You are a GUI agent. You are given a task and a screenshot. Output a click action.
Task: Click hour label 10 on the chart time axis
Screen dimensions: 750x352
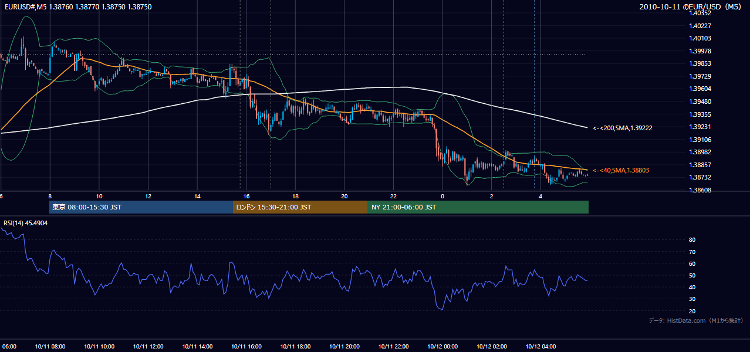click(99, 197)
